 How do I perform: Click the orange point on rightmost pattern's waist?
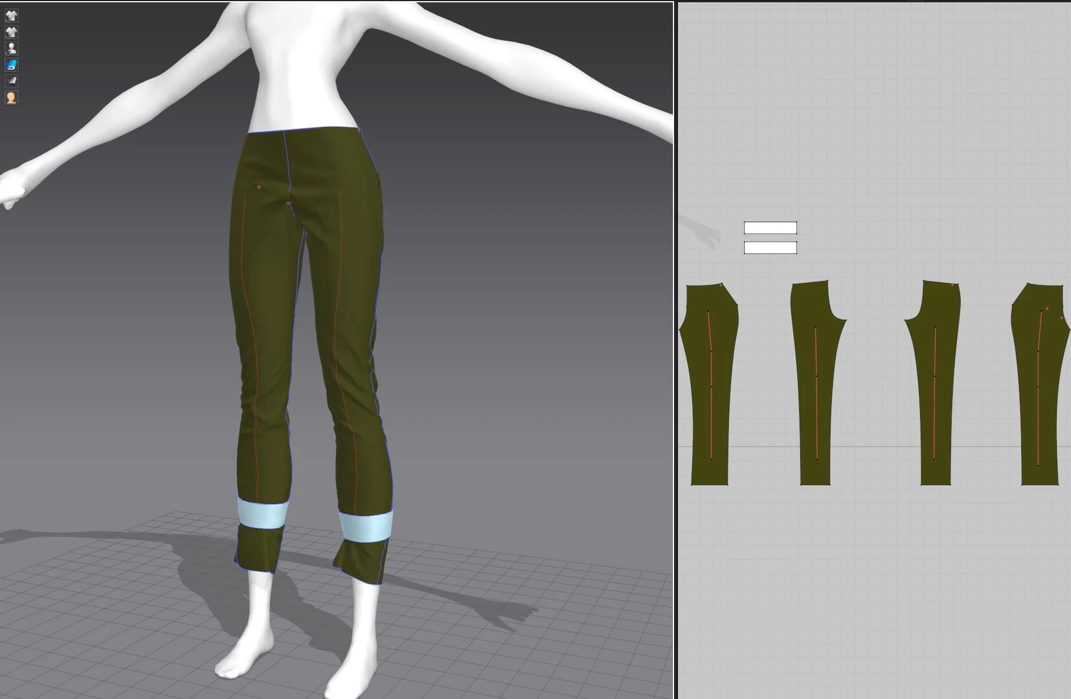pos(1047,309)
